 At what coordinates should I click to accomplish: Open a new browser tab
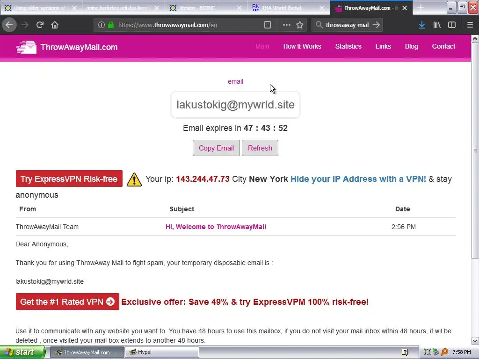click(421, 8)
